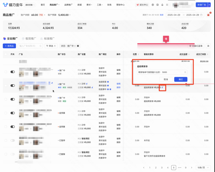Open the notification bell
This screenshot has height=172, width=215.
(162, 5)
